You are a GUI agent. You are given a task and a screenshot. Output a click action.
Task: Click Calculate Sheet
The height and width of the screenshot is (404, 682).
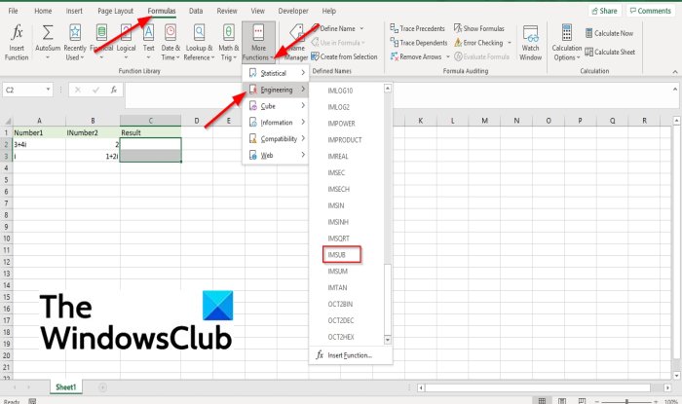[x=610, y=53]
